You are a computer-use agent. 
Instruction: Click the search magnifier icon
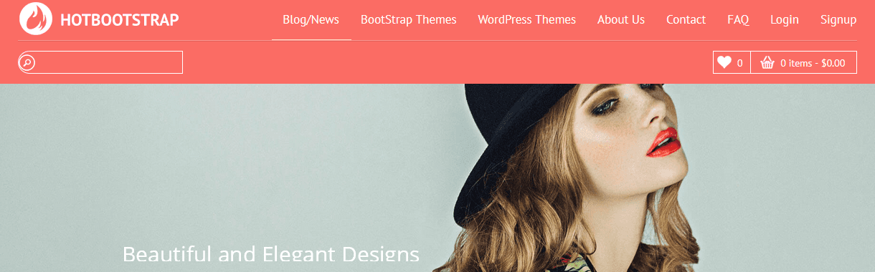[x=27, y=63]
